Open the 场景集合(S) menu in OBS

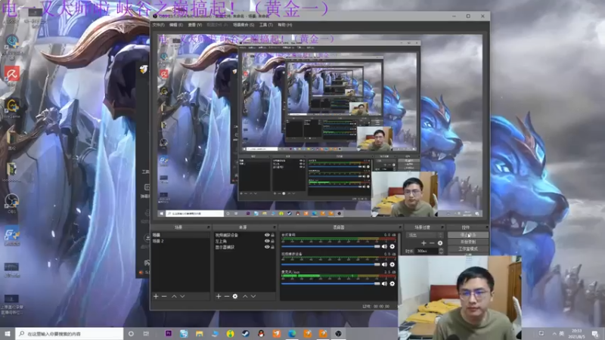[x=244, y=25]
